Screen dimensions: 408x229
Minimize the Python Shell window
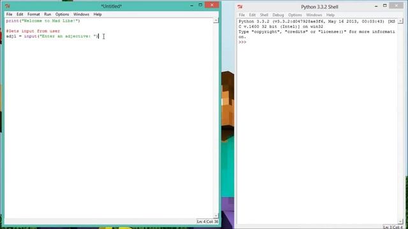tap(376, 6)
